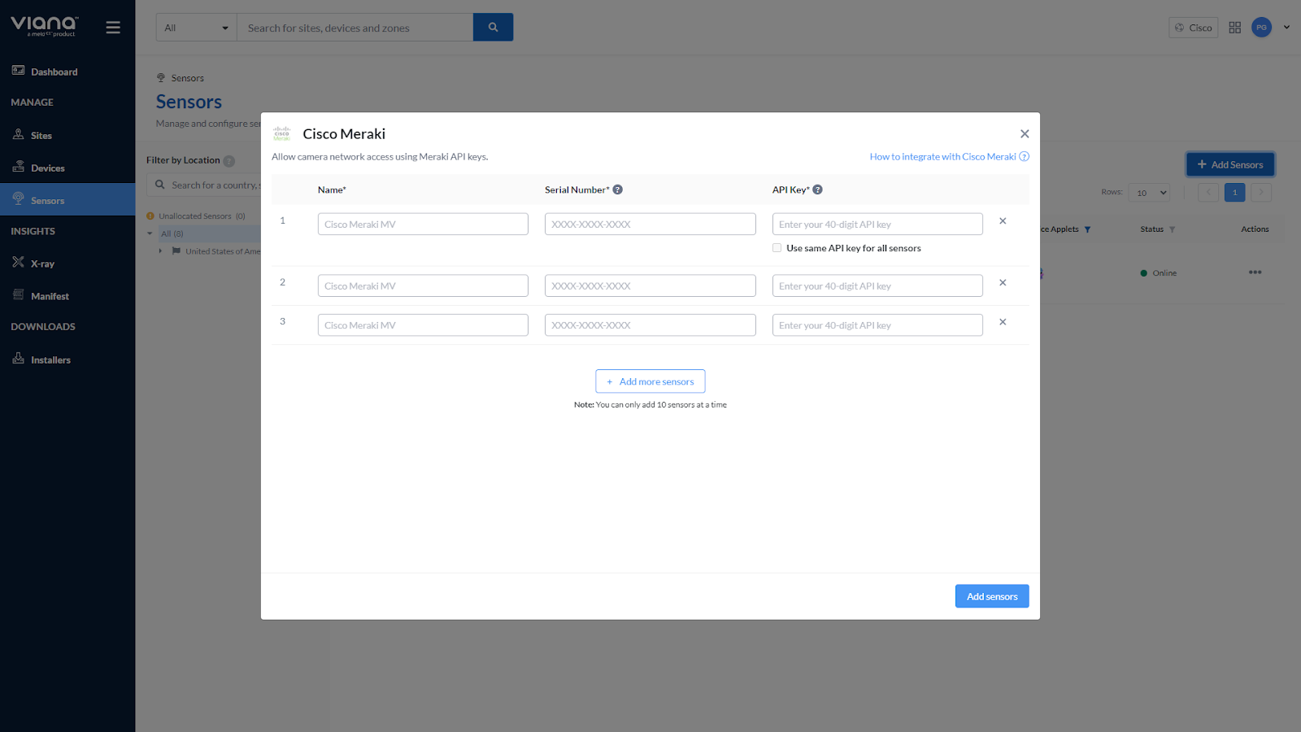This screenshot has width=1301, height=732.
Task: Click the Add sensors submit button
Action: pos(991,596)
